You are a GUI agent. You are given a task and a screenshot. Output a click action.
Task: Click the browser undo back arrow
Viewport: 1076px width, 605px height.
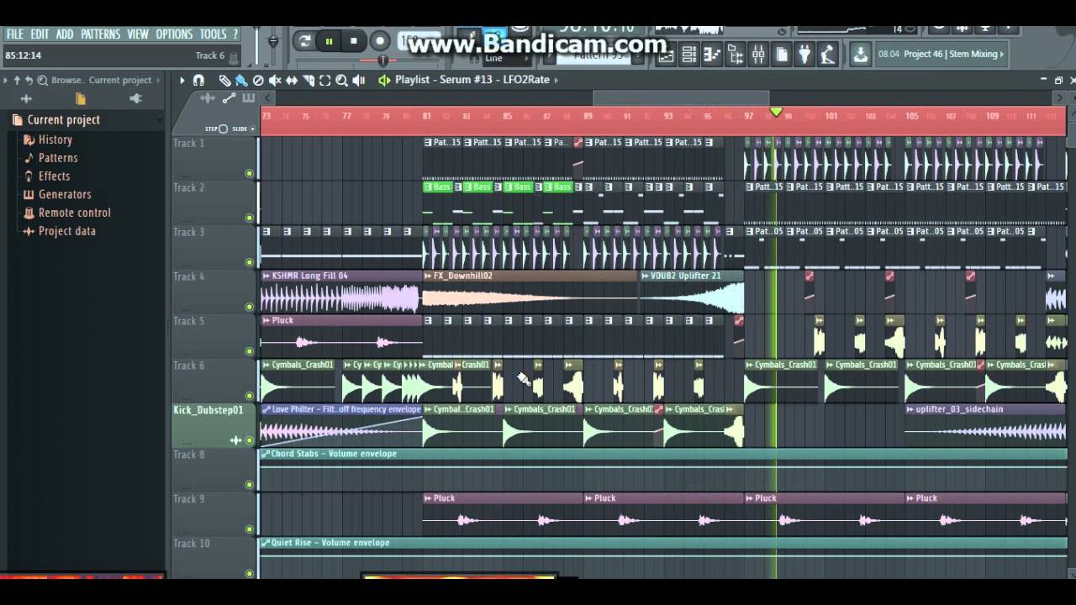click(x=29, y=80)
